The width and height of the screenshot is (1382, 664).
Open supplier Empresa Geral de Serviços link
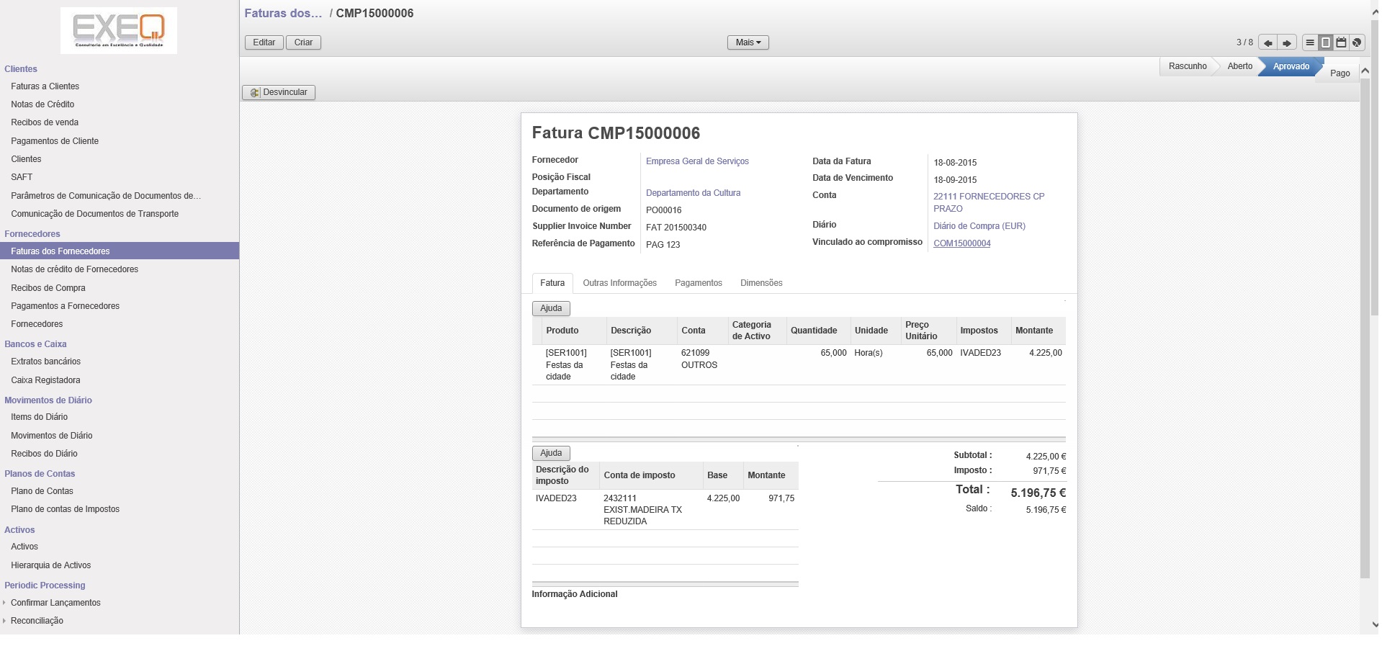click(x=697, y=161)
